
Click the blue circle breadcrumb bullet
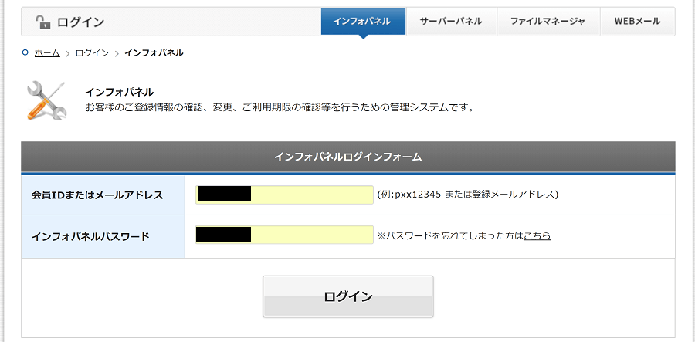click(25, 52)
